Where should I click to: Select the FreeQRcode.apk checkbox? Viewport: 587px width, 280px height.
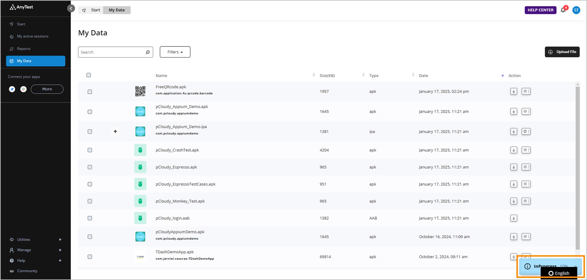coord(90,92)
